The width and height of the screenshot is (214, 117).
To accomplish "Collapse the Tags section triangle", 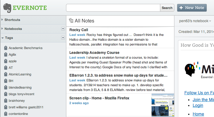I will [2, 38].
